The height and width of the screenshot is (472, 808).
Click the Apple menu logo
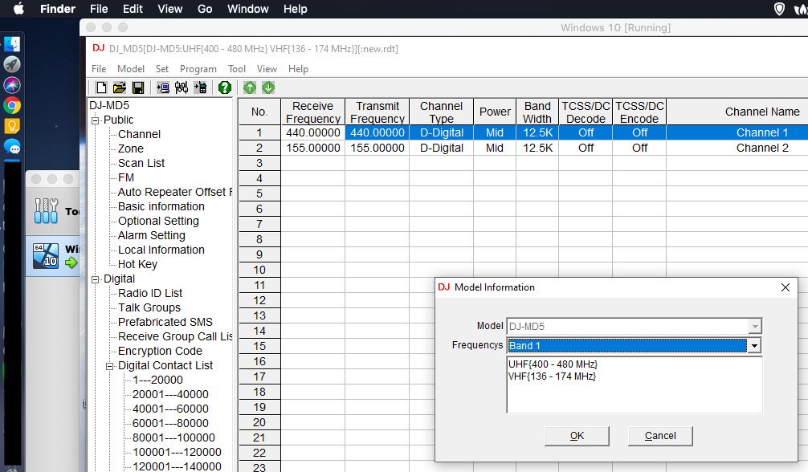click(x=18, y=9)
